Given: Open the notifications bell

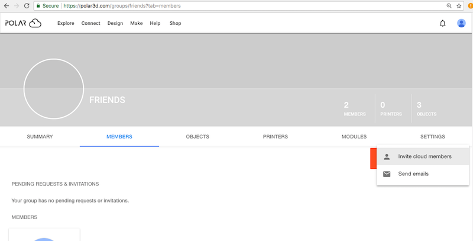Looking at the screenshot, I should [x=442, y=23].
